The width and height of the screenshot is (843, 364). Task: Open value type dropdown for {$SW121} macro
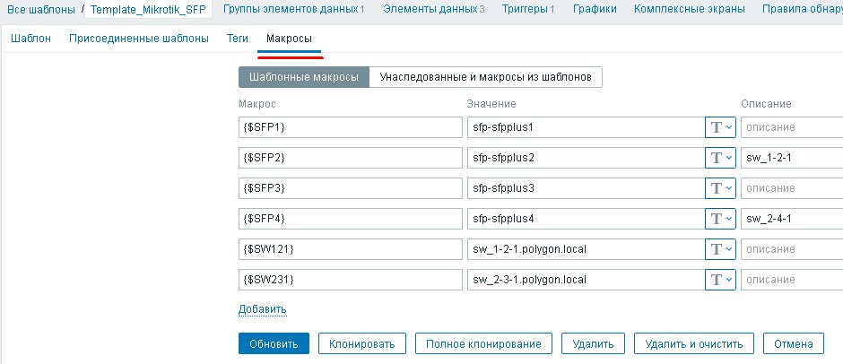point(721,249)
